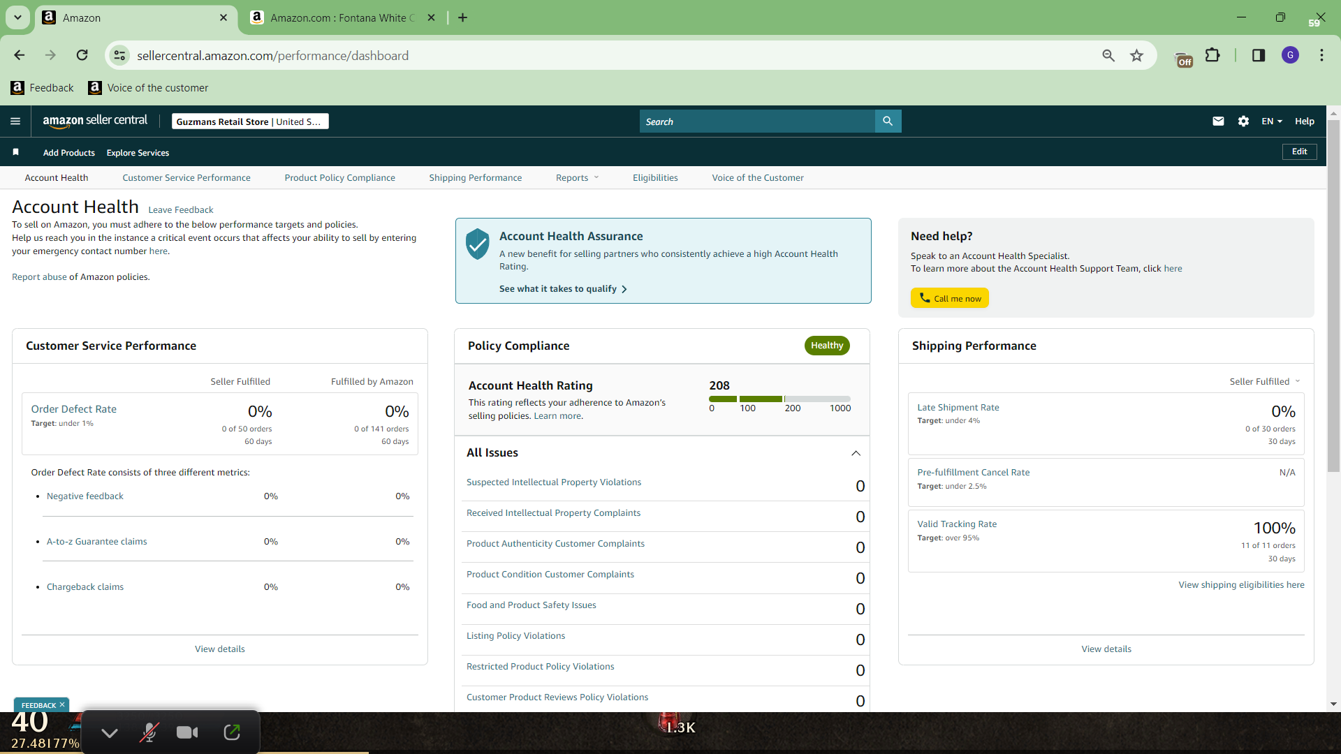Click the browser forward arrow

(x=50, y=55)
